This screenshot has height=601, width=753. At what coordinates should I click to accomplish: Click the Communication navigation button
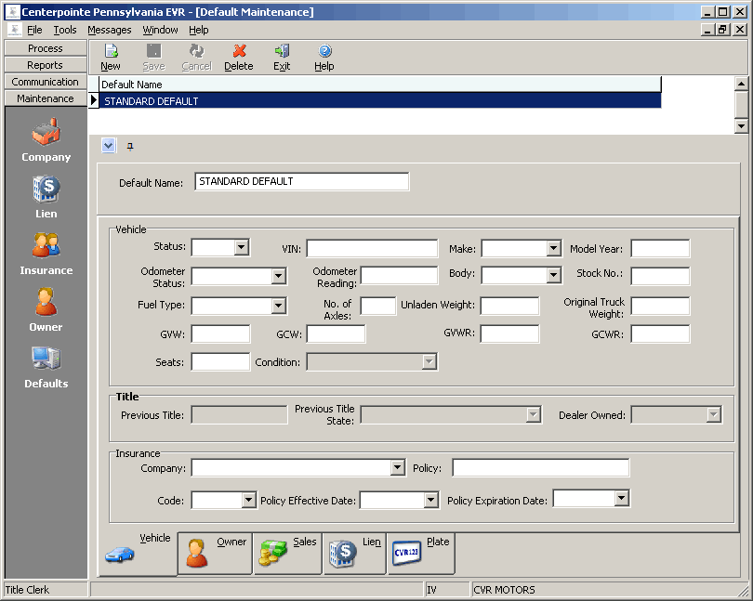45,81
